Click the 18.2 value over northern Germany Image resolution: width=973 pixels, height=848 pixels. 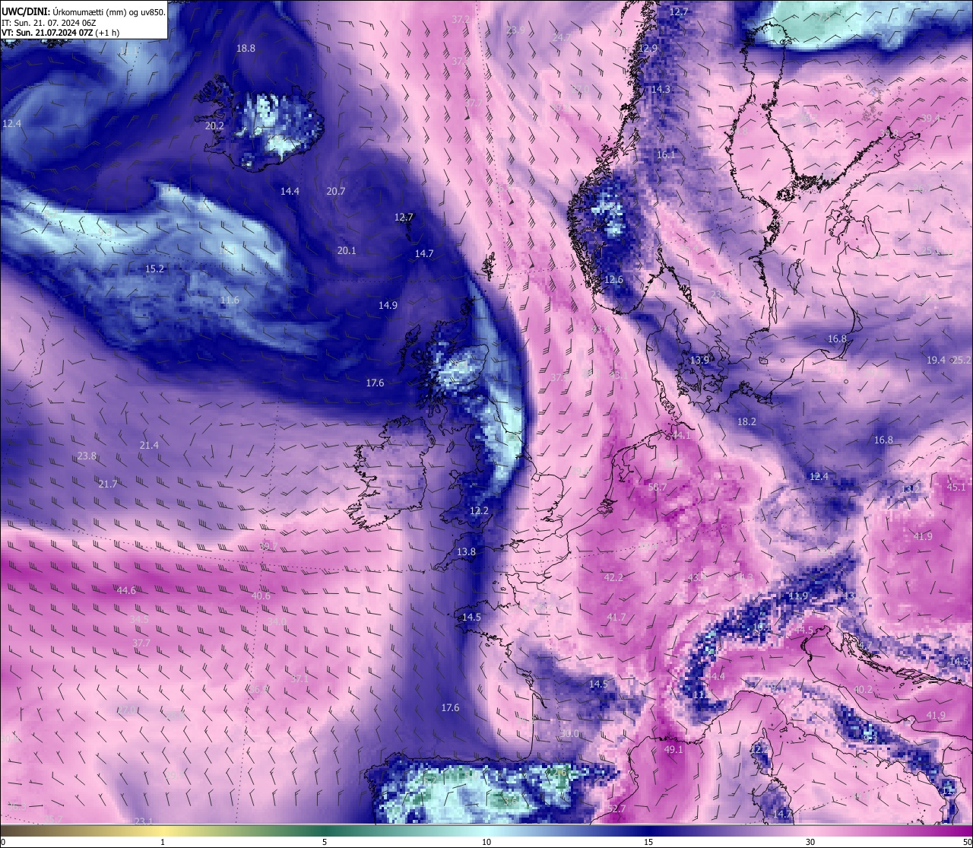(x=746, y=421)
